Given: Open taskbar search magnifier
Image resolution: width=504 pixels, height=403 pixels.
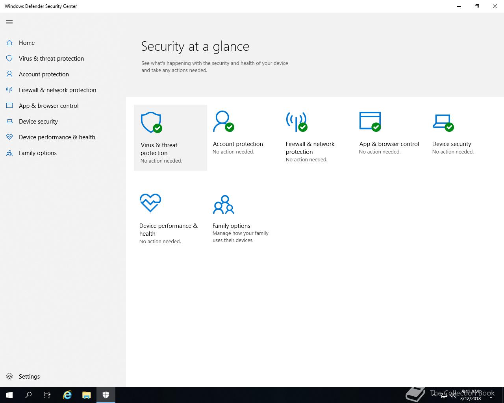Looking at the screenshot, I should pos(28,395).
